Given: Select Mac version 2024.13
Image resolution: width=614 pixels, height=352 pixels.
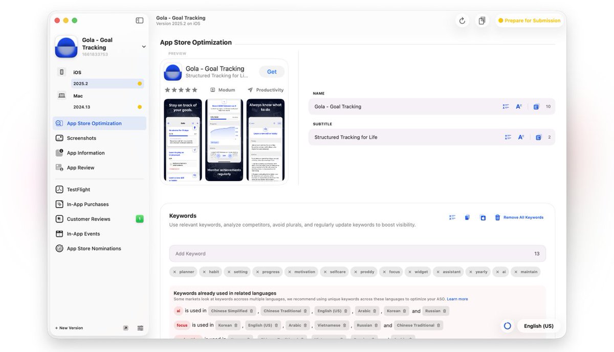Looking at the screenshot, I should [107, 107].
